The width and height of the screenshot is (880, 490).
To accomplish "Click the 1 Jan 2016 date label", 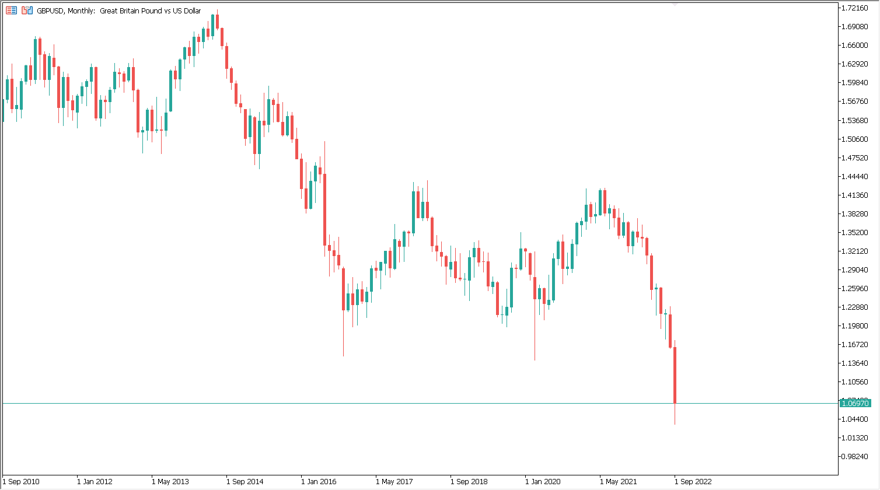I will click(319, 482).
